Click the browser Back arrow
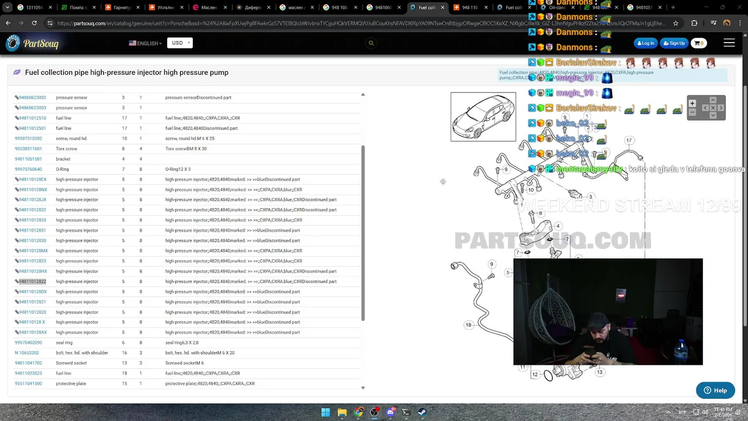The width and height of the screenshot is (748, 421). (x=8, y=23)
